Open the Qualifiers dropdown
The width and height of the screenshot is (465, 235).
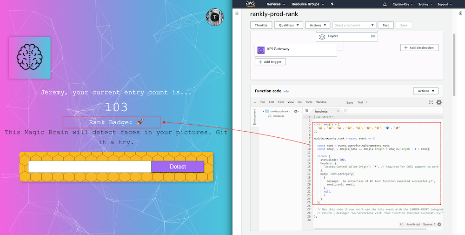[289, 25]
